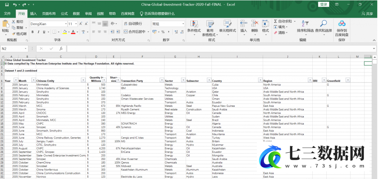
Task: Decrease the decimal places
Action: click(x=182, y=32)
